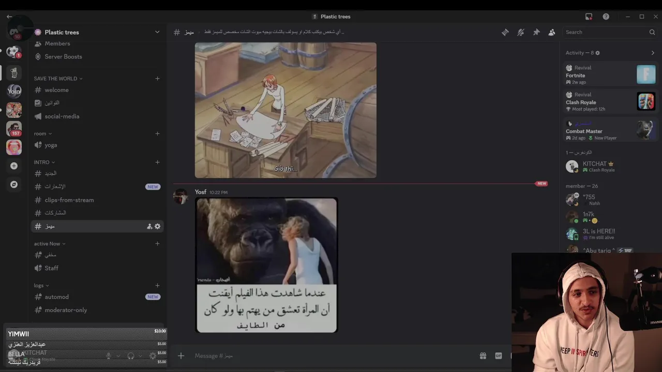Open the soccer-ball server with badge 1
662x372 pixels.
(x=14, y=52)
